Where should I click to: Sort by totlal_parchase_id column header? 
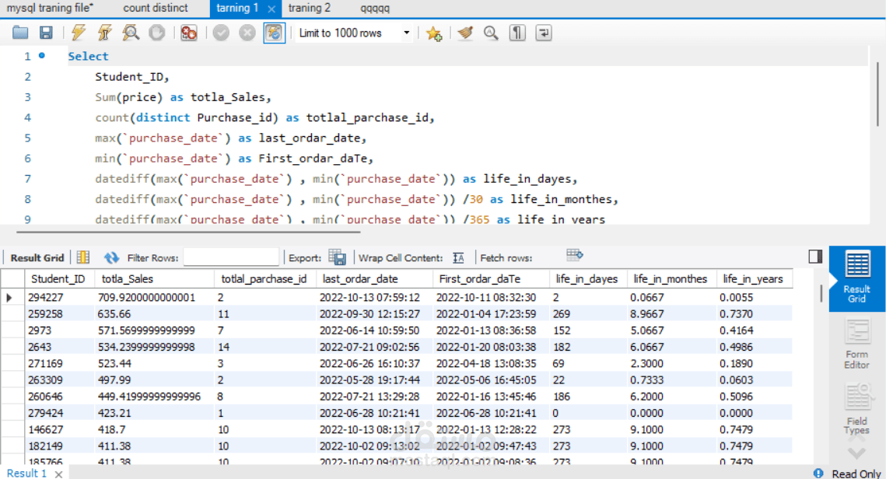pos(265,278)
